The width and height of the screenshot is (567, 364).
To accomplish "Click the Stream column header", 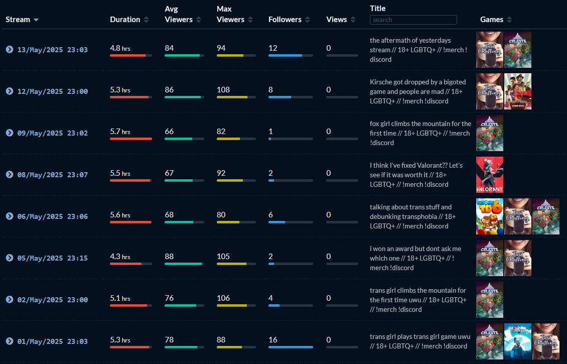I will (18, 20).
